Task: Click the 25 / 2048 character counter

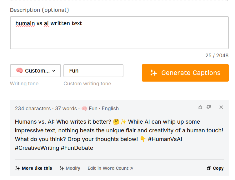Action: pos(217,55)
